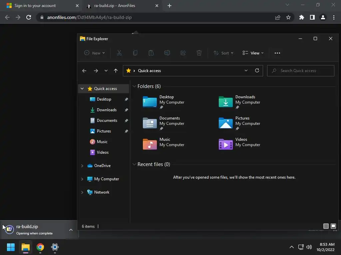Open the Pictures folder tile

click(x=239, y=123)
